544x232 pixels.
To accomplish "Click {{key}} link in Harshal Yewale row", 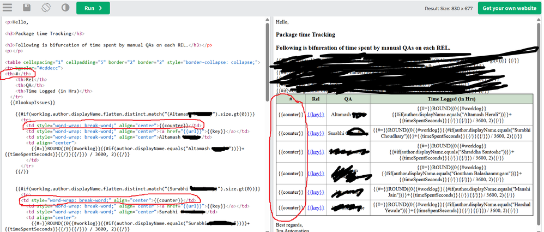I will (316, 207).
